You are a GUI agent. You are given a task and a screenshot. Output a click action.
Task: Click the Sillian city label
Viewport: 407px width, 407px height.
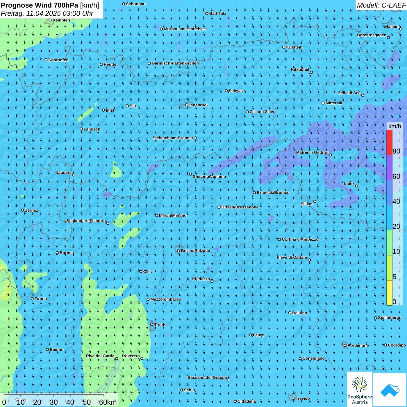tap(306, 204)
